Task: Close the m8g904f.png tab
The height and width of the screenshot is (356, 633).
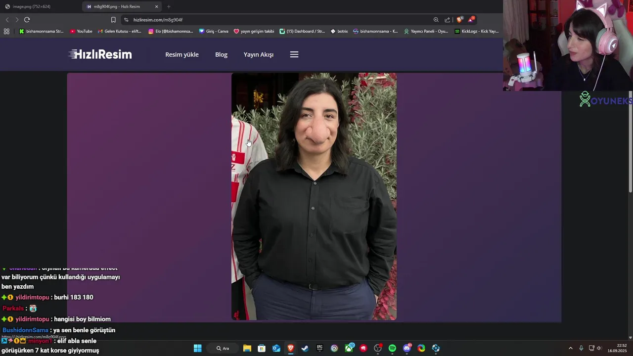Action: tap(157, 6)
